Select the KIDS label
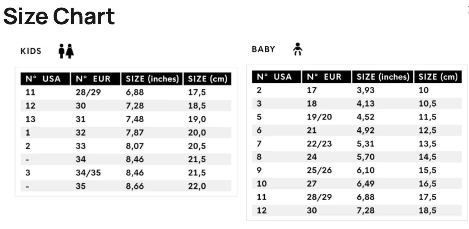Image resolution: width=469 pixels, height=229 pixels. click(x=31, y=51)
